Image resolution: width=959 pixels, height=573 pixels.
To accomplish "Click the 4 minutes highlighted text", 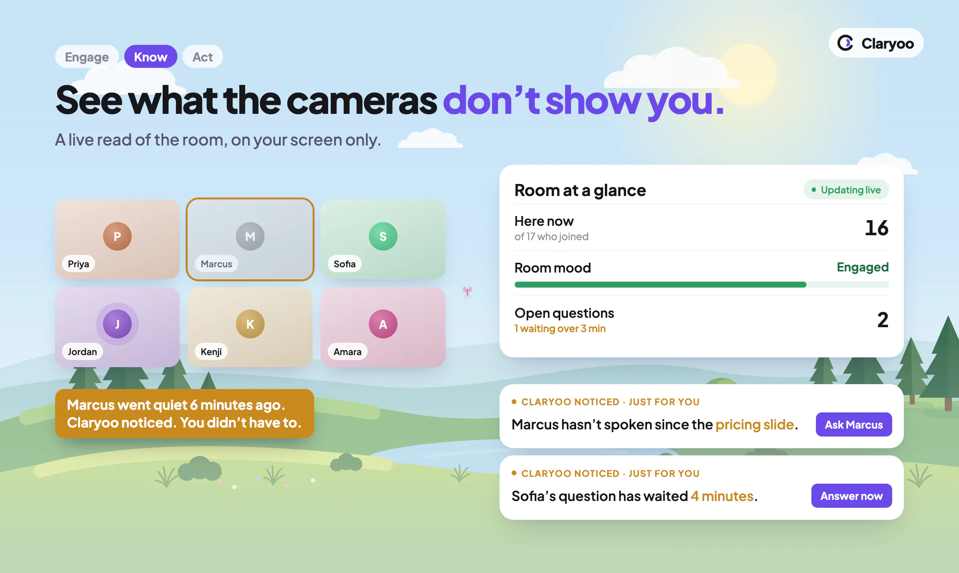I will coord(722,496).
